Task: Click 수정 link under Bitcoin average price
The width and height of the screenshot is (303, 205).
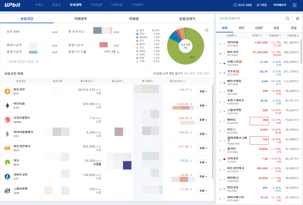Action: pos(99,93)
